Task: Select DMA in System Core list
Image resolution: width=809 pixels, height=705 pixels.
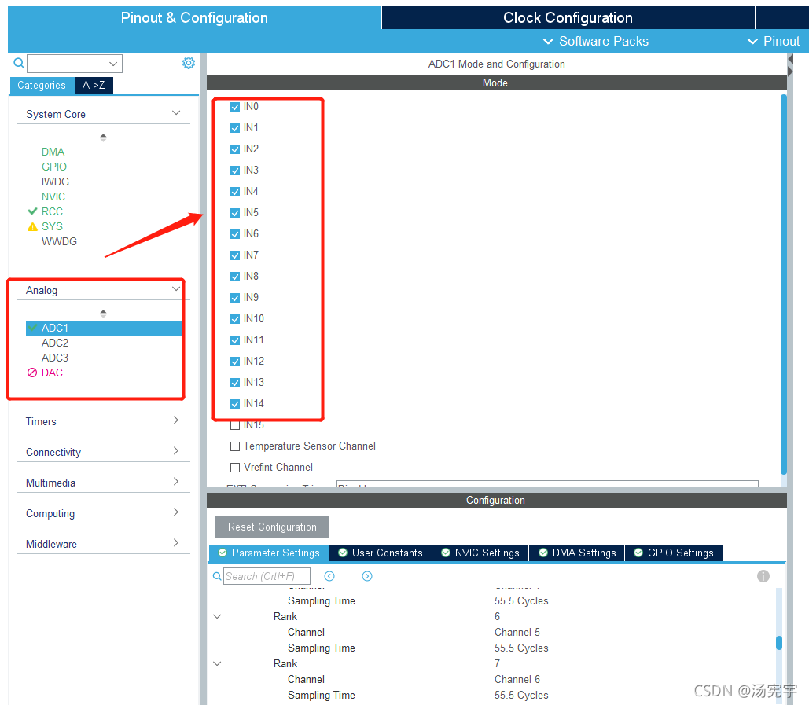Action: pyautogui.click(x=53, y=152)
